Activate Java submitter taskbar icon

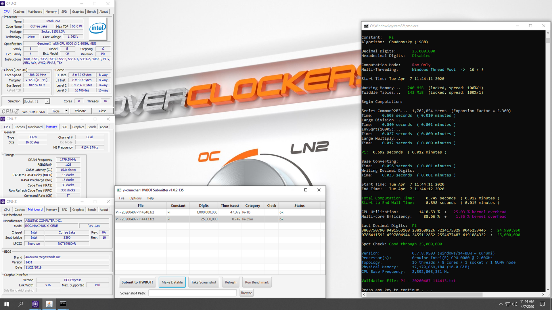pos(49,304)
